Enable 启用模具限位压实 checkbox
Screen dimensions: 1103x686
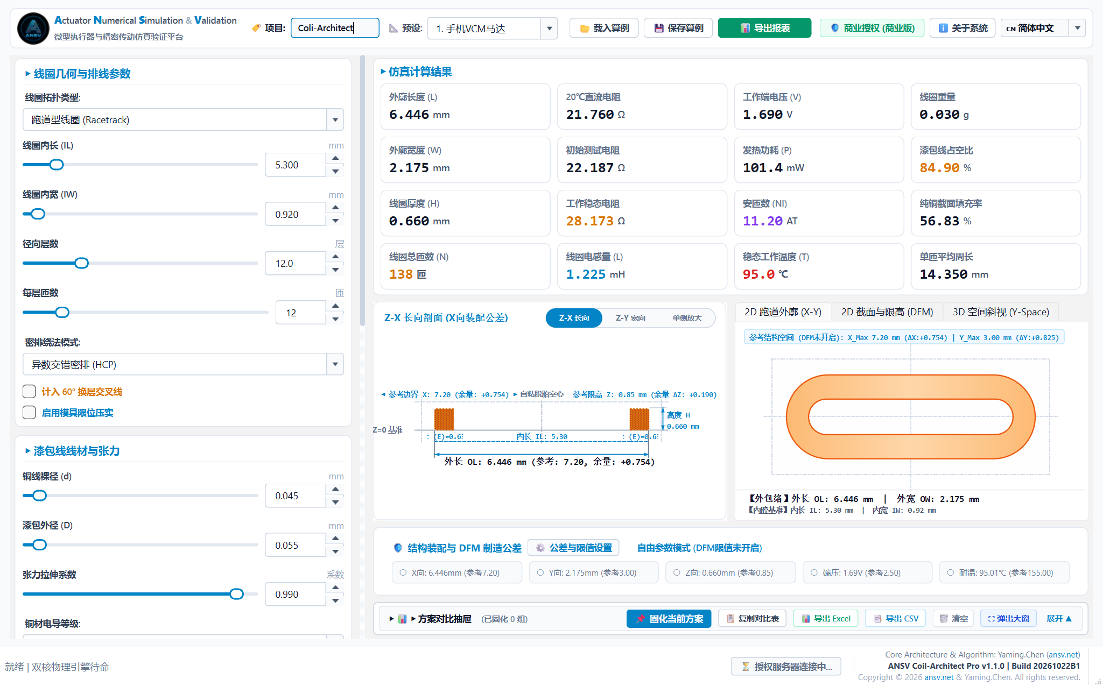[30, 412]
